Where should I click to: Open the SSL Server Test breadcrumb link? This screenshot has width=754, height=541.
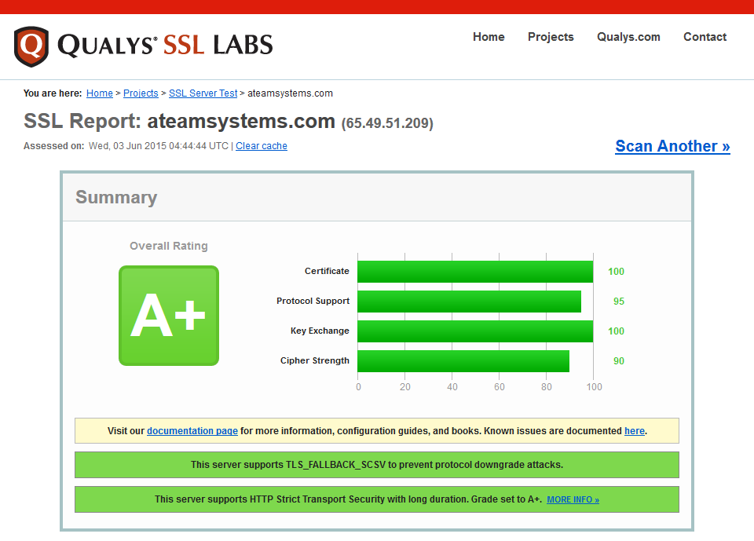[203, 93]
